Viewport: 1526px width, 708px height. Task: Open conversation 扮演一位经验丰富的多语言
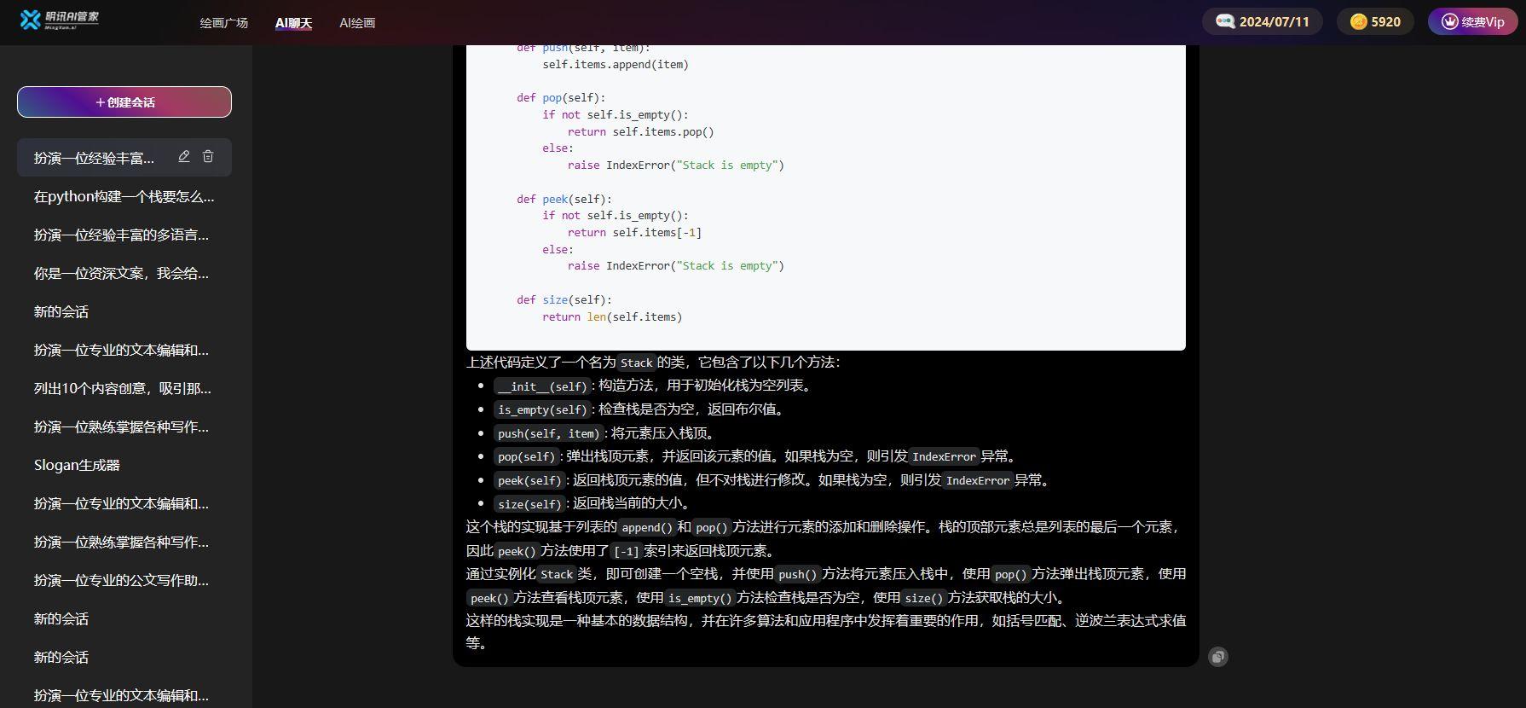pyautogui.click(x=121, y=235)
